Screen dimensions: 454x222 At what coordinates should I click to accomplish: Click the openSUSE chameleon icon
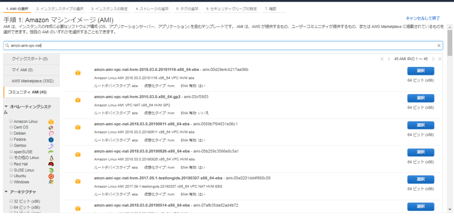(51, 152)
